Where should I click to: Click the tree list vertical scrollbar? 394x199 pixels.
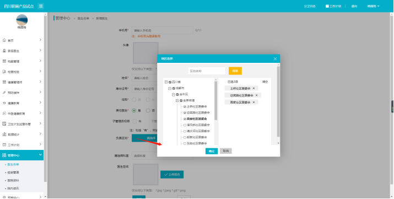point(216,100)
